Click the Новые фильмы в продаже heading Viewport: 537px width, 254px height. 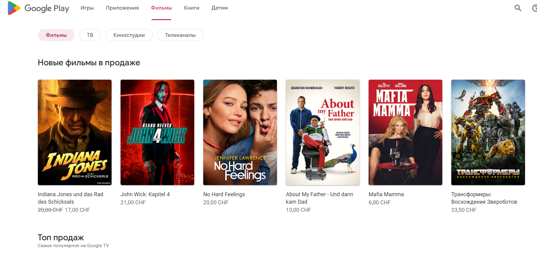click(x=89, y=63)
